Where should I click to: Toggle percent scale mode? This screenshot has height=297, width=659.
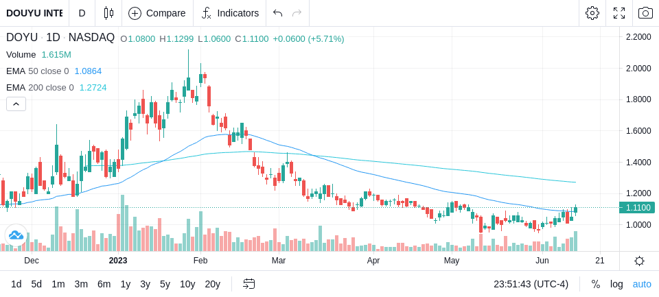(596, 284)
